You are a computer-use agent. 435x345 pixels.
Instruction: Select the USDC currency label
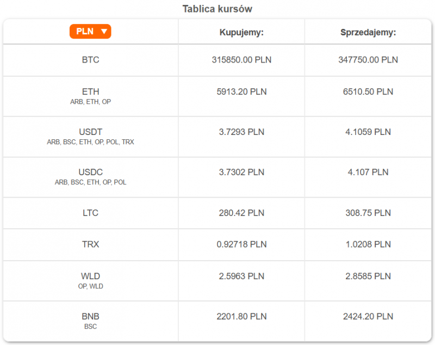point(90,172)
